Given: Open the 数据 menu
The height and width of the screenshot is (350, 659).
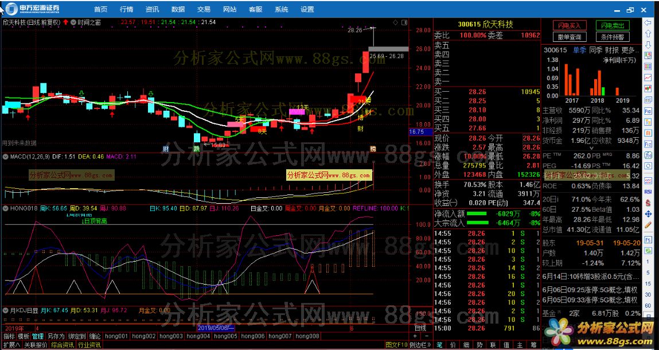Looking at the screenshot, I should pos(178,9).
